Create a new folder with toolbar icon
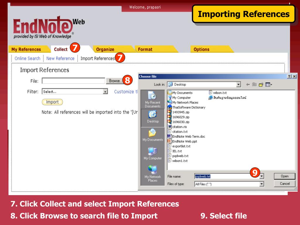The width and height of the screenshot is (300, 225). [x=261, y=85]
